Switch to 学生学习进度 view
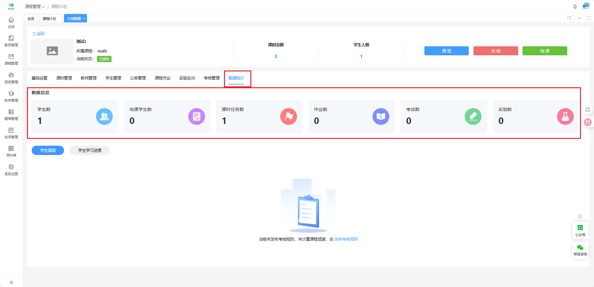The width and height of the screenshot is (594, 287). click(x=89, y=150)
